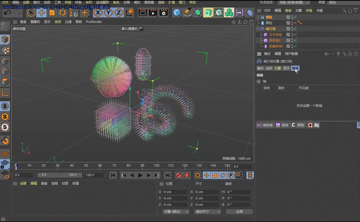Activate the Move tool in top toolbar

click(x=42, y=13)
